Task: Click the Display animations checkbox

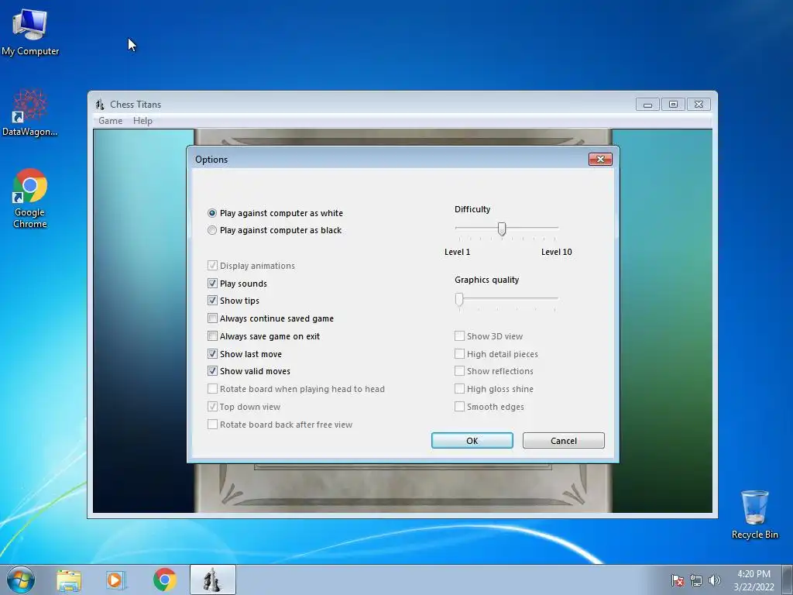Action: coord(212,266)
